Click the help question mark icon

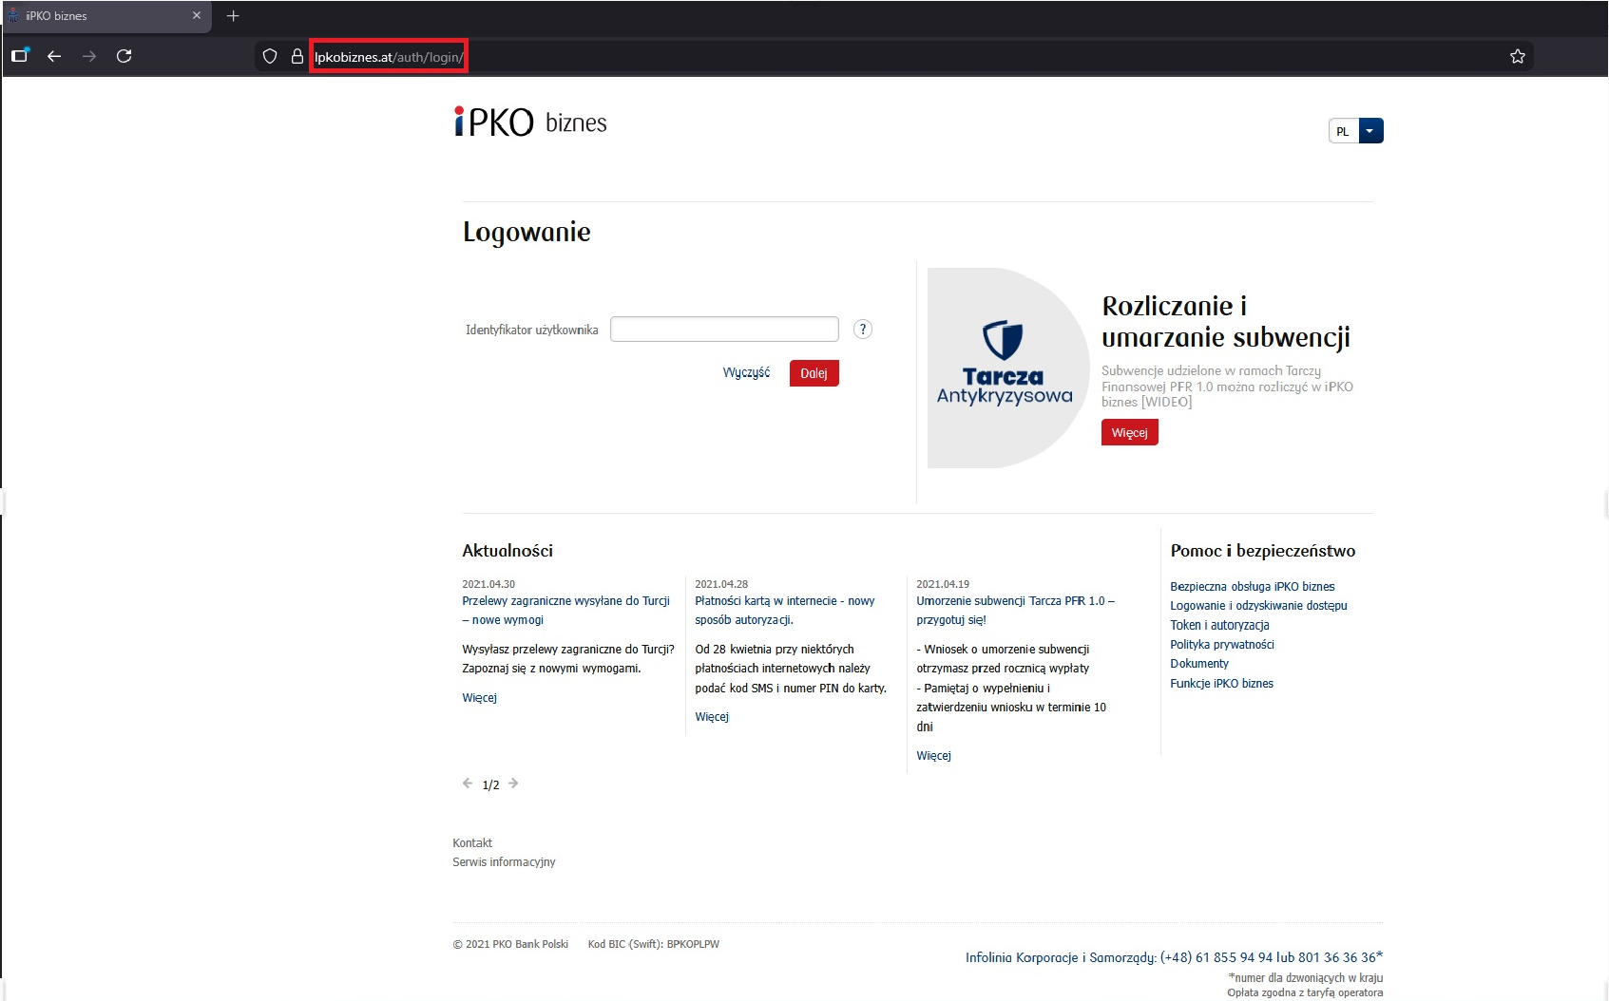pyautogui.click(x=862, y=330)
